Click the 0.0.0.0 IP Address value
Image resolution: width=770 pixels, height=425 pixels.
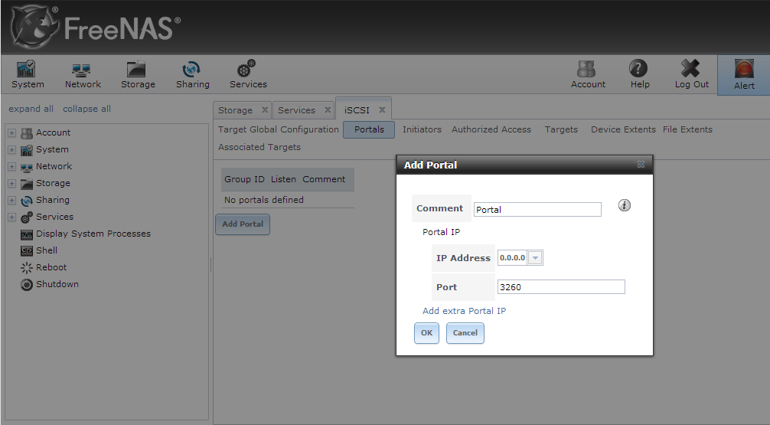tap(512, 258)
